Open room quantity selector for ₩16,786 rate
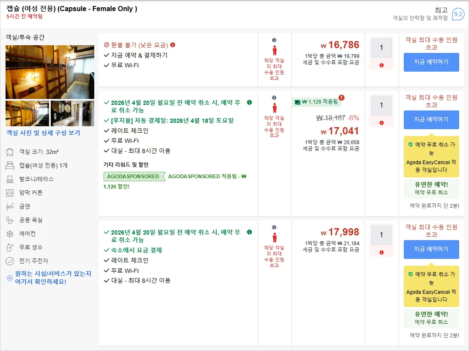The height and width of the screenshot is (351, 469). click(381, 48)
